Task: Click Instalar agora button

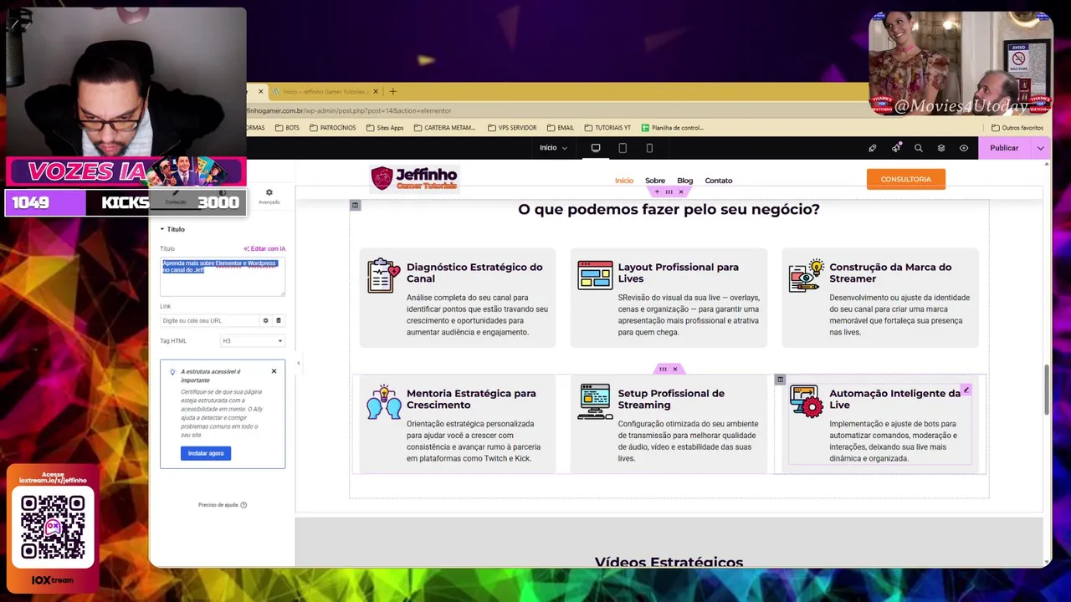Action: click(x=206, y=453)
